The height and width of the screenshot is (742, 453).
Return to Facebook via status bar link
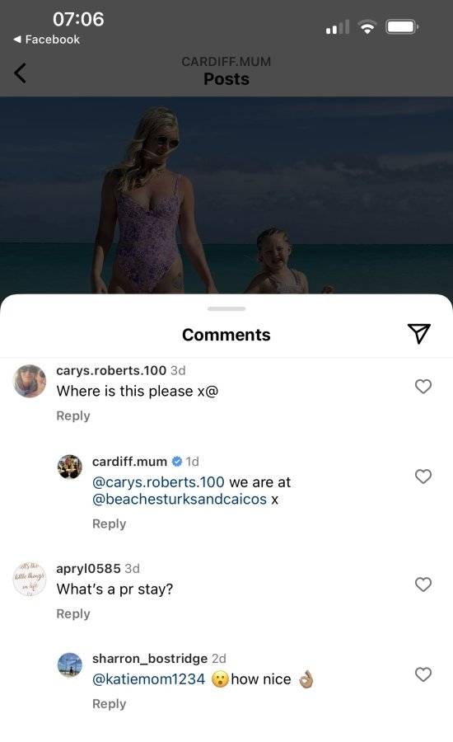[x=47, y=40]
